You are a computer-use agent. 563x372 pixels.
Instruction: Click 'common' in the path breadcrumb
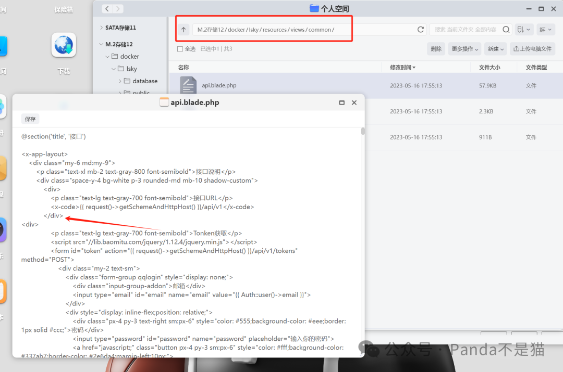pyautogui.click(x=320, y=30)
